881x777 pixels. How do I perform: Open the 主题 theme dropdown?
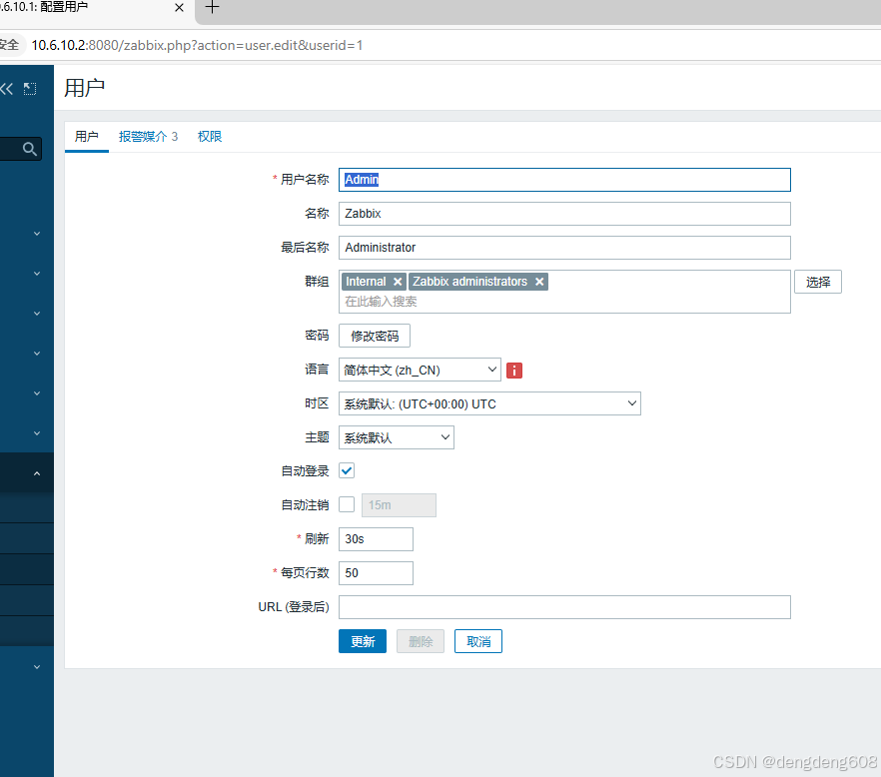point(397,437)
